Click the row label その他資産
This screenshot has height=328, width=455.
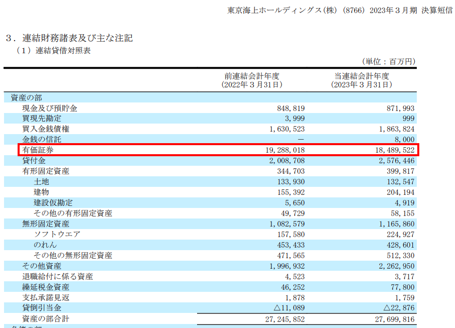tap(42, 266)
